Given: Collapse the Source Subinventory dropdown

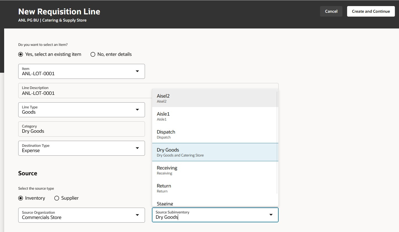Looking at the screenshot, I should (271, 215).
